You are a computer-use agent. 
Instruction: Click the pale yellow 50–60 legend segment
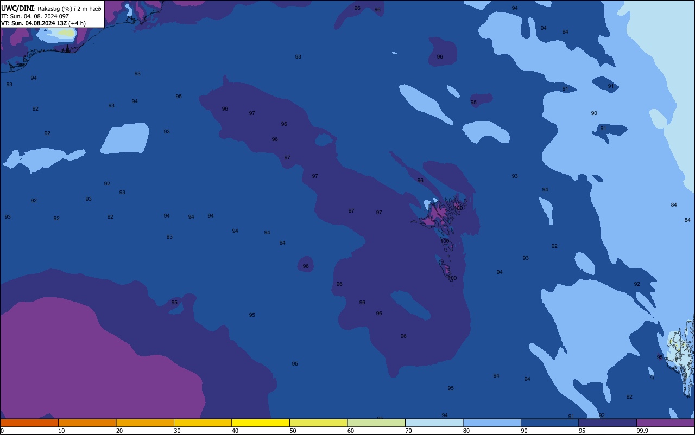point(318,423)
